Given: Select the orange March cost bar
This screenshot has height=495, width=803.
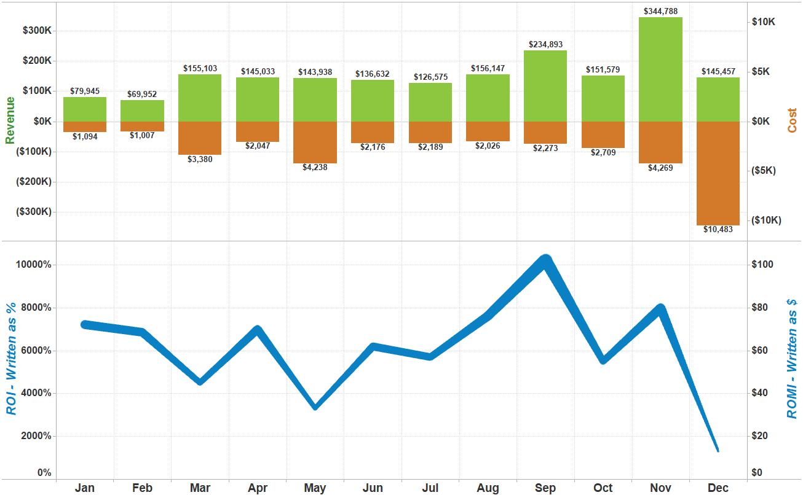Looking at the screenshot, I should click(200, 138).
